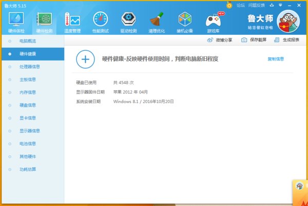Click the 给您發红包啦 slogan text

(x=260, y=28)
